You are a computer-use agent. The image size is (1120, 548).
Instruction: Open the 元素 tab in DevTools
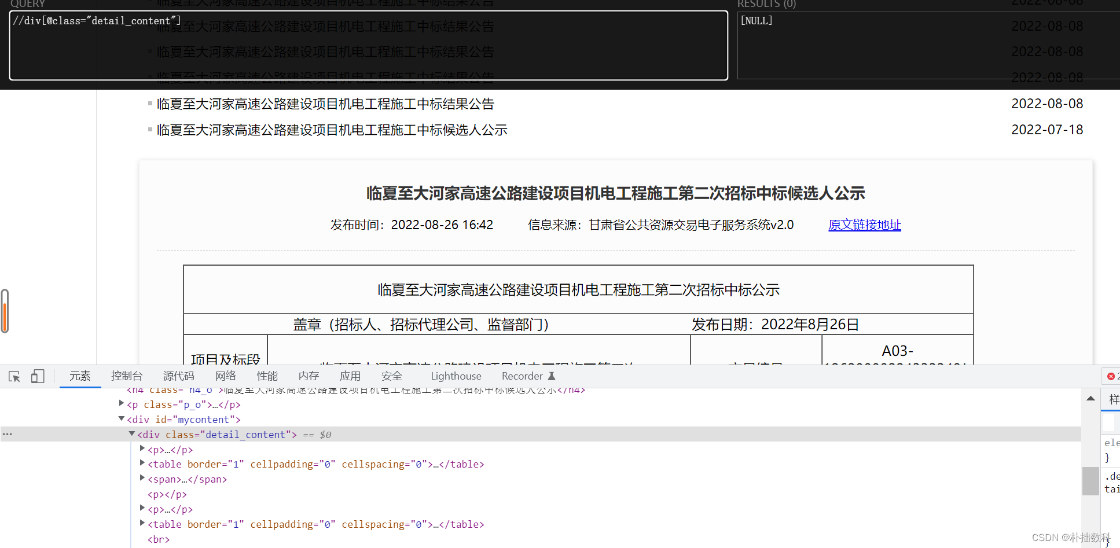80,376
